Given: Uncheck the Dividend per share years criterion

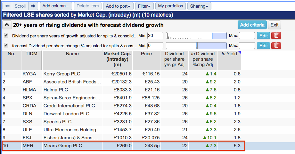Looking at the screenshot, I should point(6,35).
